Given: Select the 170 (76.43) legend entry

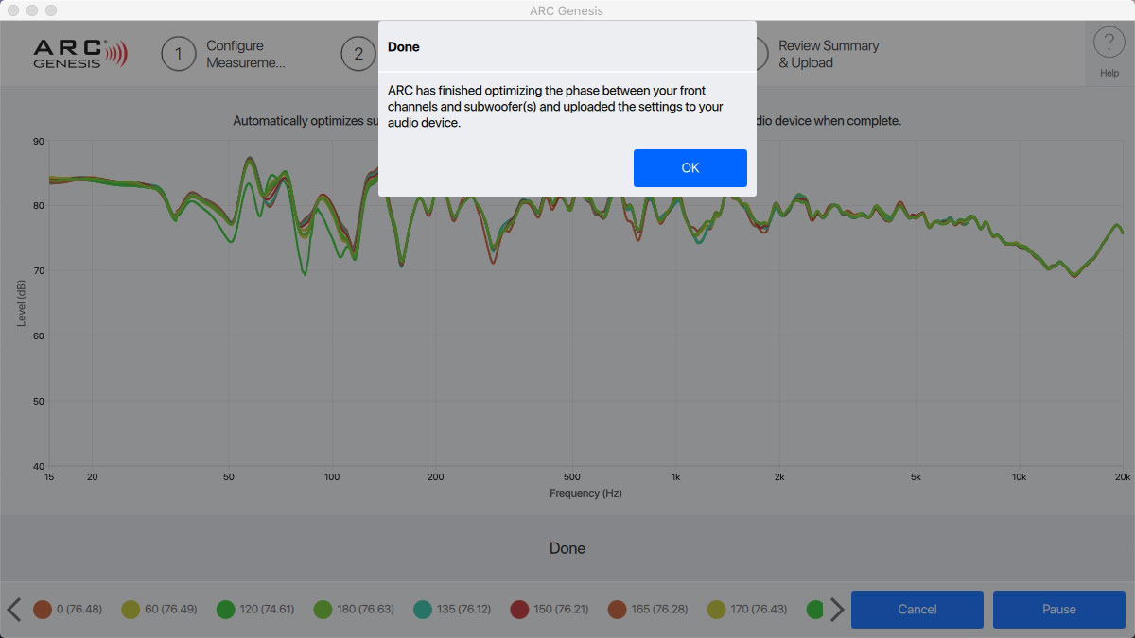Looking at the screenshot, I should 747,610.
